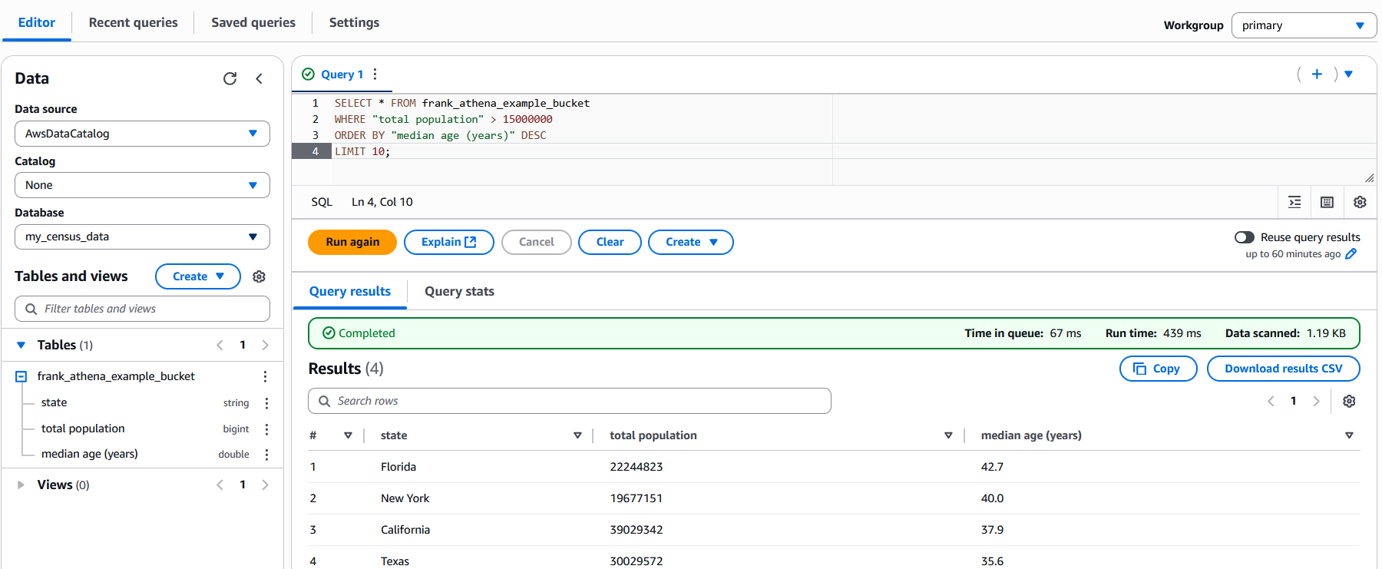1382x569 pixels.
Task: Click the 19677151 population cell
Action: pyautogui.click(x=636, y=498)
